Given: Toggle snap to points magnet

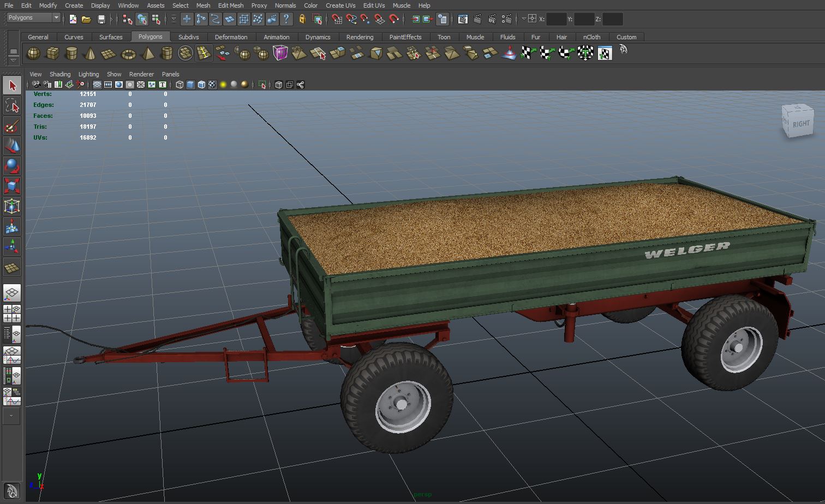Looking at the screenshot, I should pos(365,19).
